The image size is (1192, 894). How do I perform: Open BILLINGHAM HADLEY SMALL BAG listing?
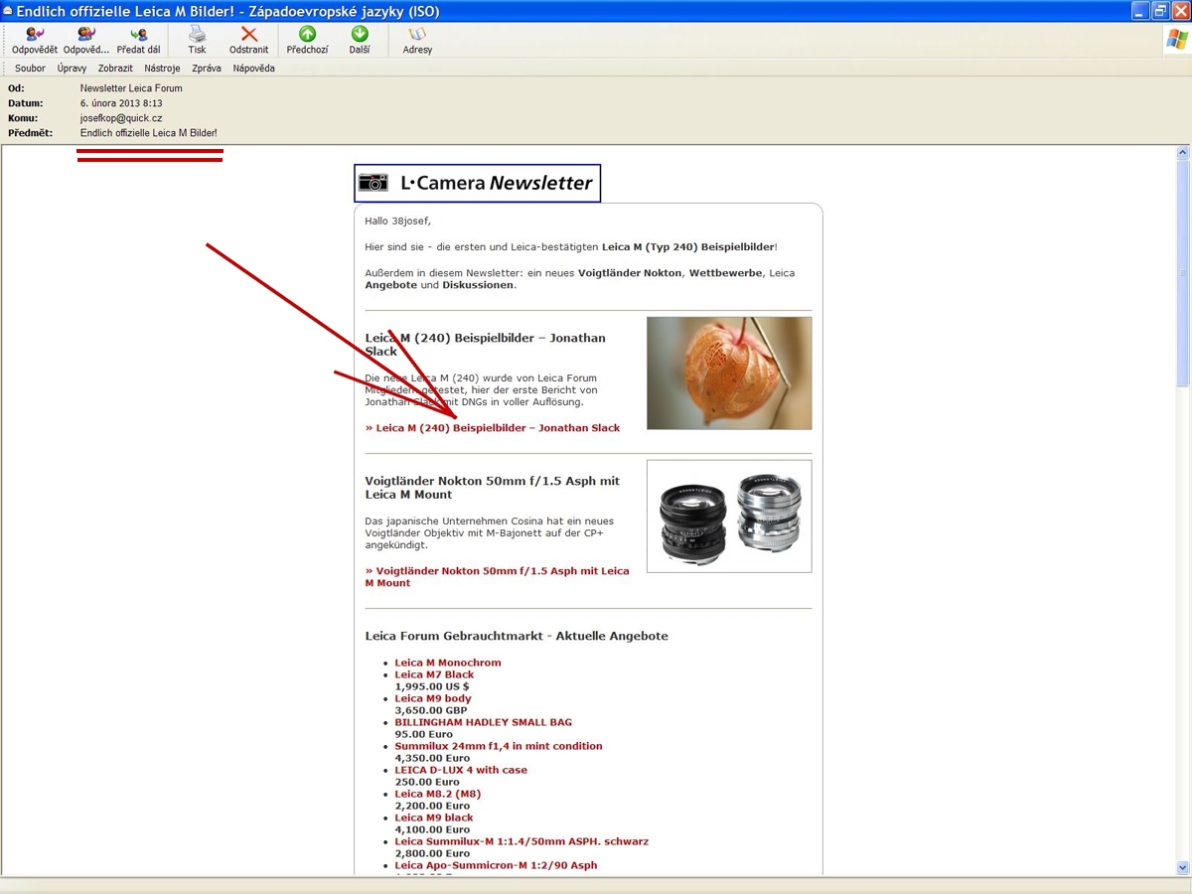pos(483,722)
